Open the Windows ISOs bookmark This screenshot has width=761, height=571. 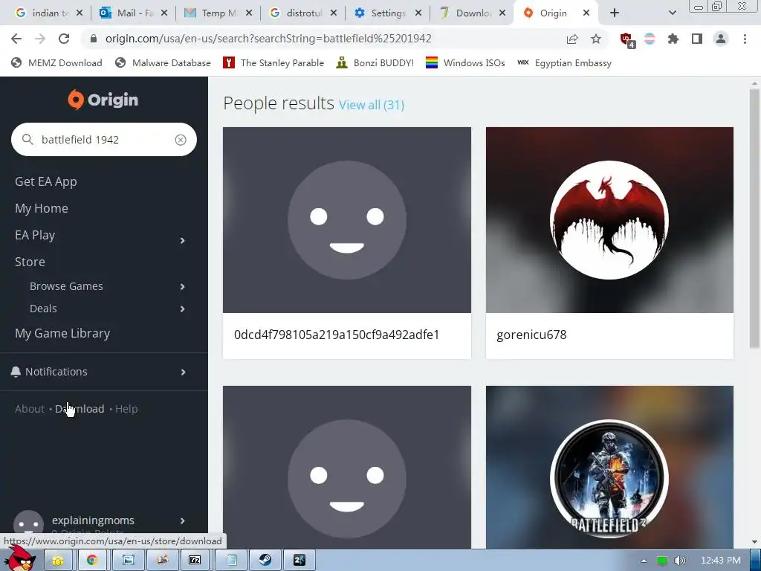(465, 62)
